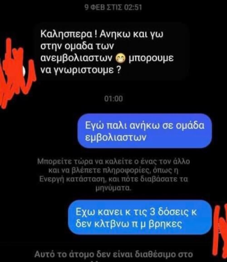Viewport: 227px width, 262px height.
Task: Tap the blue bubble reading Εγώ παλι ανήκω σε ομάδα
Action: 145,131
